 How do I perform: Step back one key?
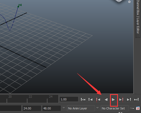98,100
